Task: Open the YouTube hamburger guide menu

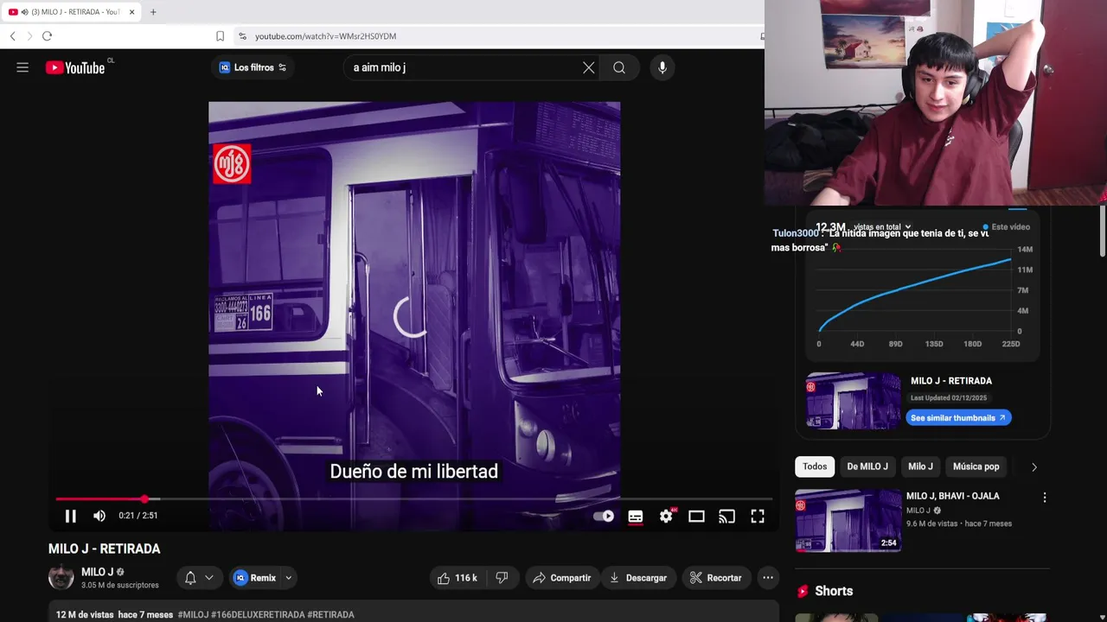Action: [x=22, y=67]
